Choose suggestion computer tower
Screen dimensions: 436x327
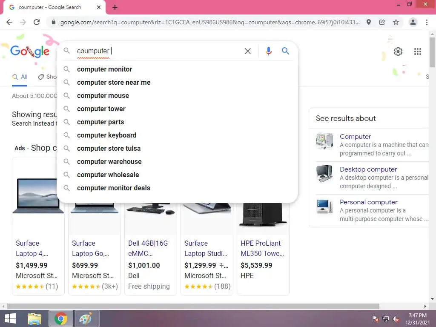click(177, 109)
